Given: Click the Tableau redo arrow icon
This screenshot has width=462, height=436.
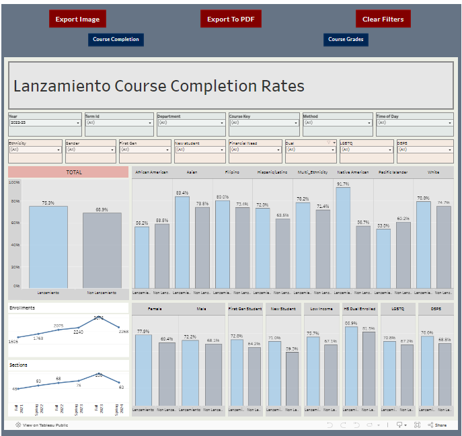Looking at the screenshot, I should tap(342, 425).
